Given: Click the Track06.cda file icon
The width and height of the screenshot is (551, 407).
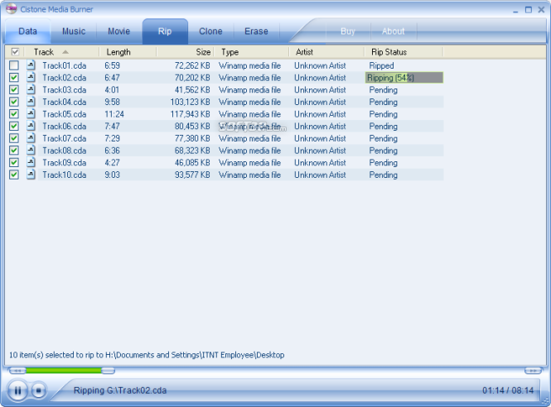Looking at the screenshot, I should pyautogui.click(x=31, y=126).
